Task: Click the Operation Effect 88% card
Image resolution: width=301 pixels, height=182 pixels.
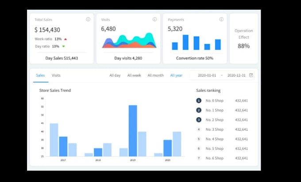Action: (x=244, y=39)
